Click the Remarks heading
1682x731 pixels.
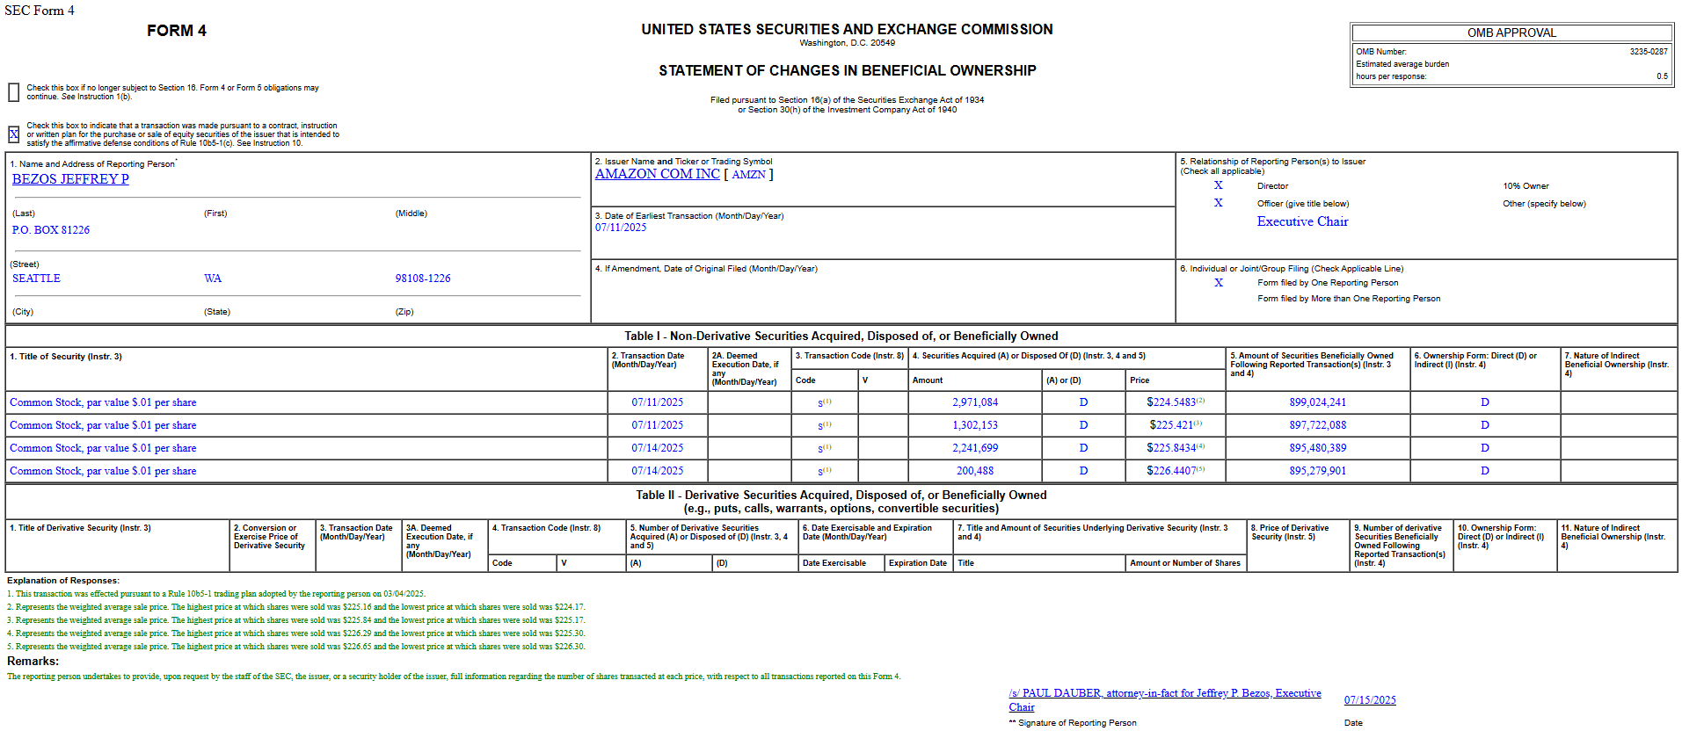33,662
